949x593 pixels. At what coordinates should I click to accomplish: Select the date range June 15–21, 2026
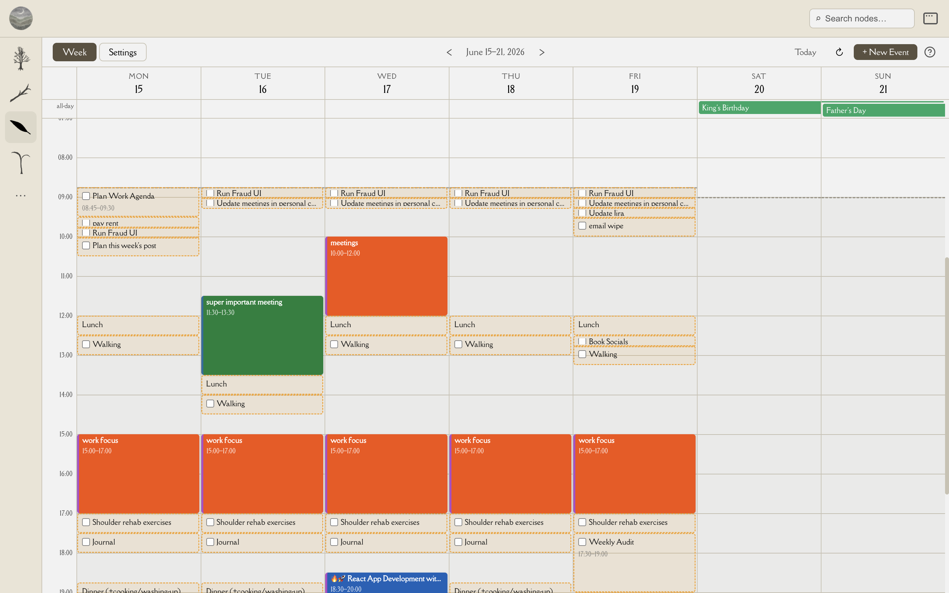coord(495,52)
